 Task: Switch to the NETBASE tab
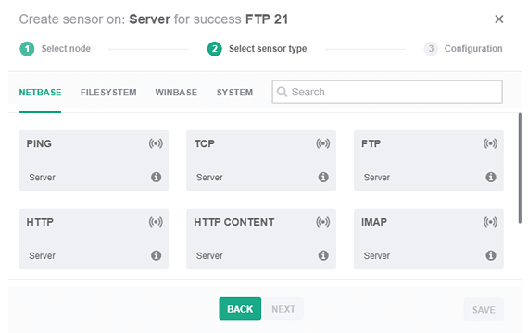[x=40, y=92]
